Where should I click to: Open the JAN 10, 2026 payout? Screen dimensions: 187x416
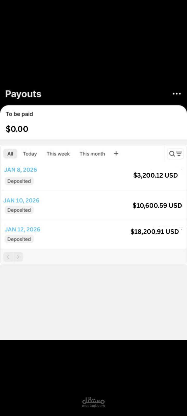point(21,200)
